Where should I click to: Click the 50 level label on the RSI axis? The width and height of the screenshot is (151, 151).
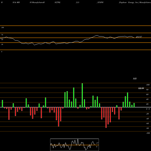(x=2, y=40)
